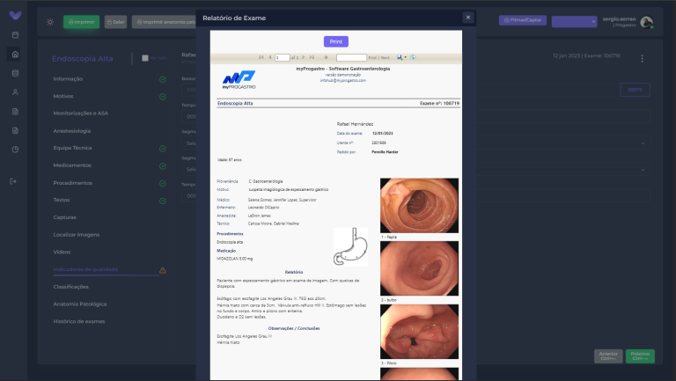Toggle the light/dark theme sun icon

(x=50, y=22)
